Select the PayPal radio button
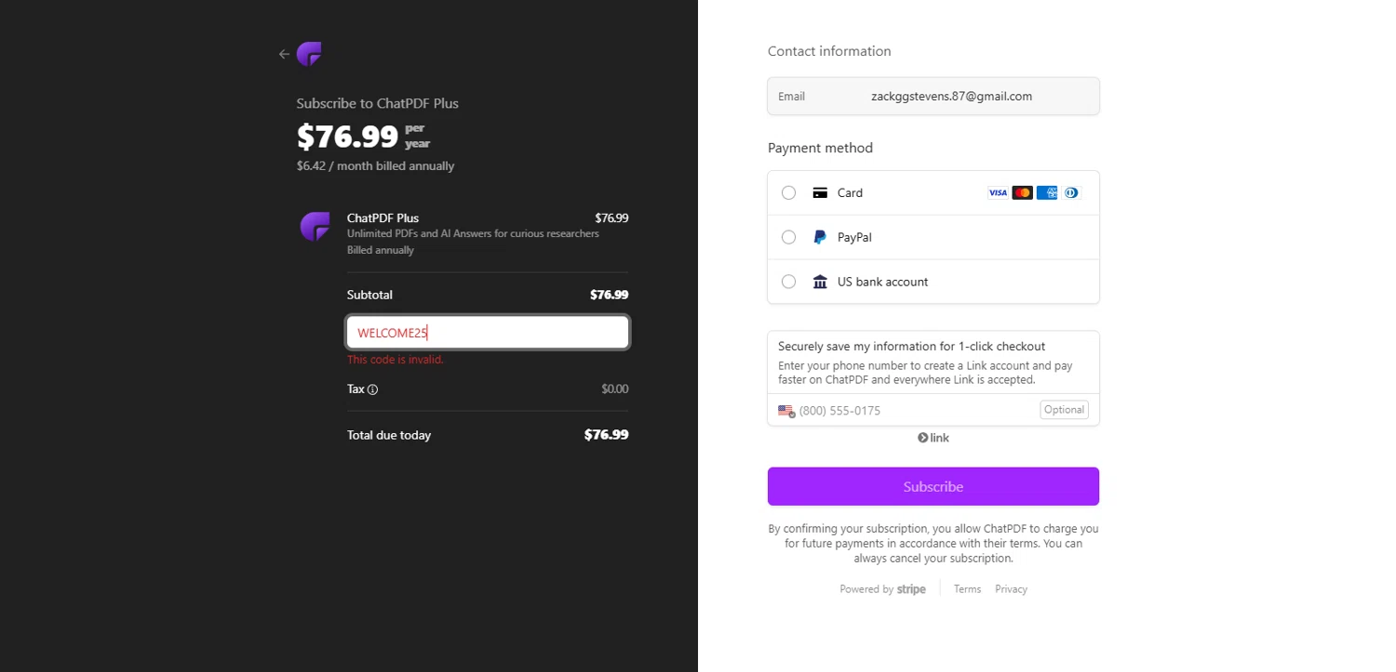Viewport: 1396px width, 672px height. point(789,237)
